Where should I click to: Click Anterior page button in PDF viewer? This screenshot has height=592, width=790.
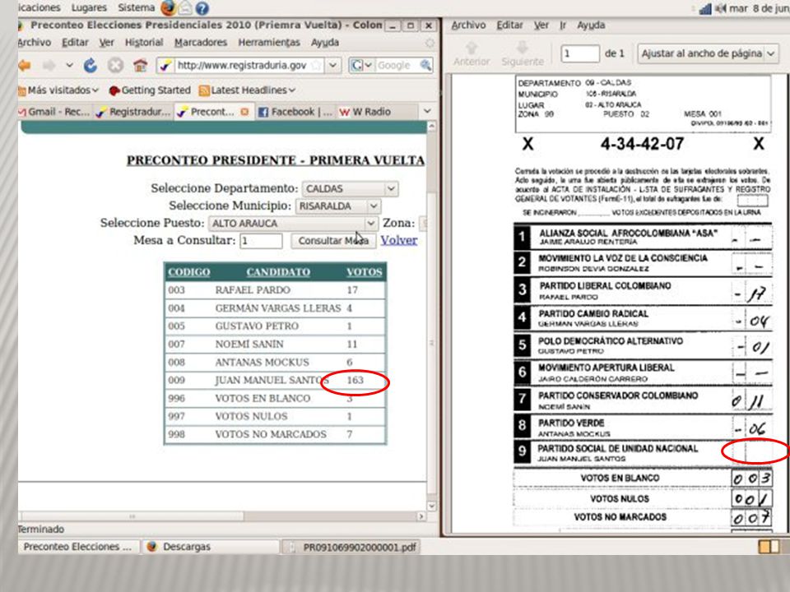pos(471,54)
